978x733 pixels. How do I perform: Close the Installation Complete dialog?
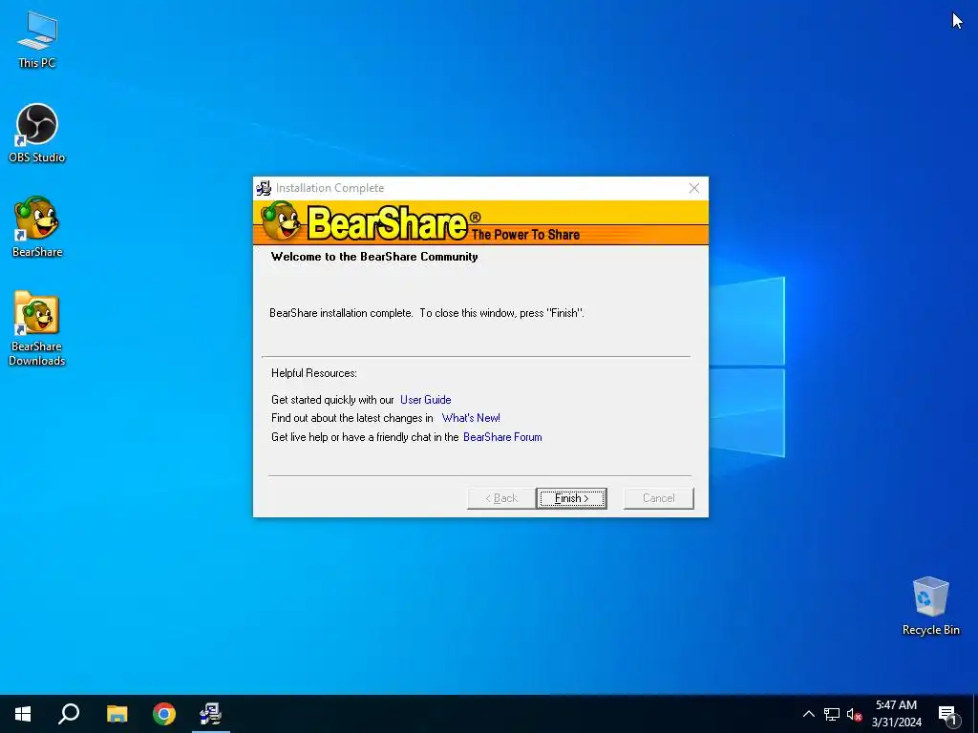click(693, 188)
